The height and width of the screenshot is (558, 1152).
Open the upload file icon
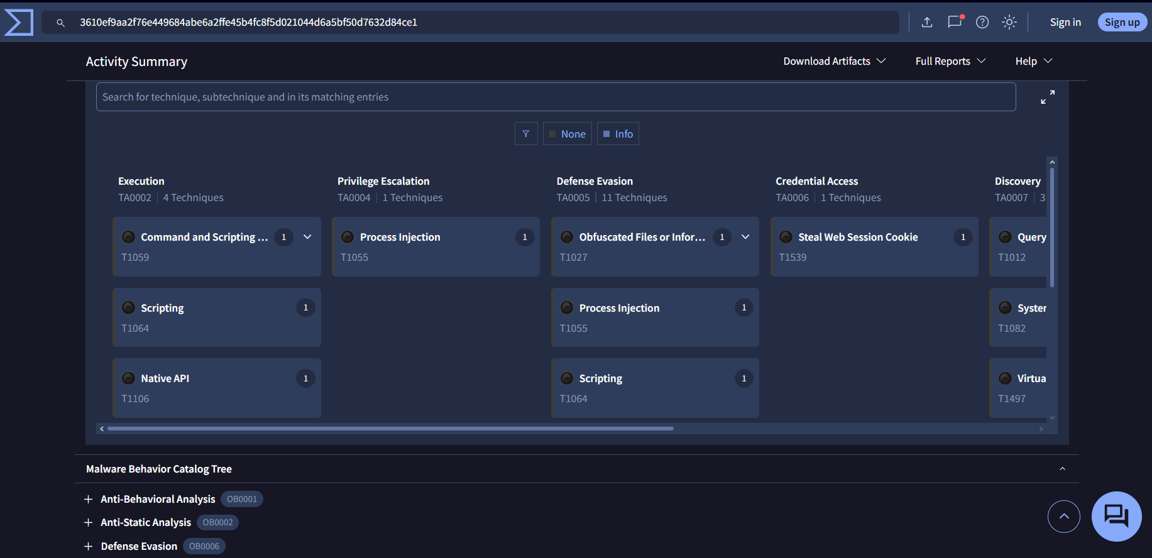coord(927,22)
